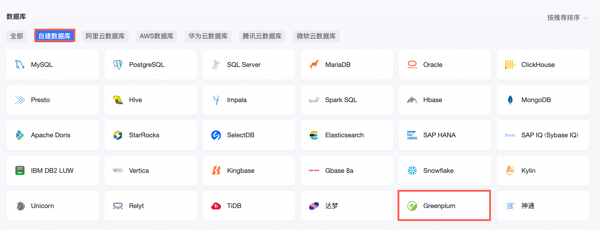Click the Sybase logo icon

pyautogui.click(x=510, y=135)
